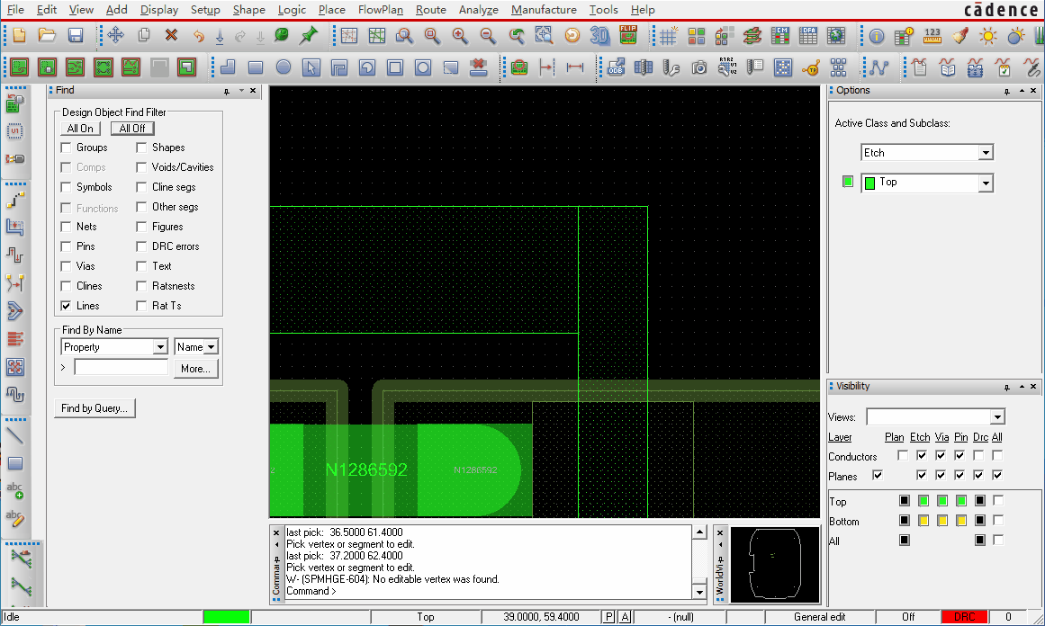Viewport: 1045px width, 626px height.
Task: Click Find panel menu dropdown arrow
Action: point(240,91)
